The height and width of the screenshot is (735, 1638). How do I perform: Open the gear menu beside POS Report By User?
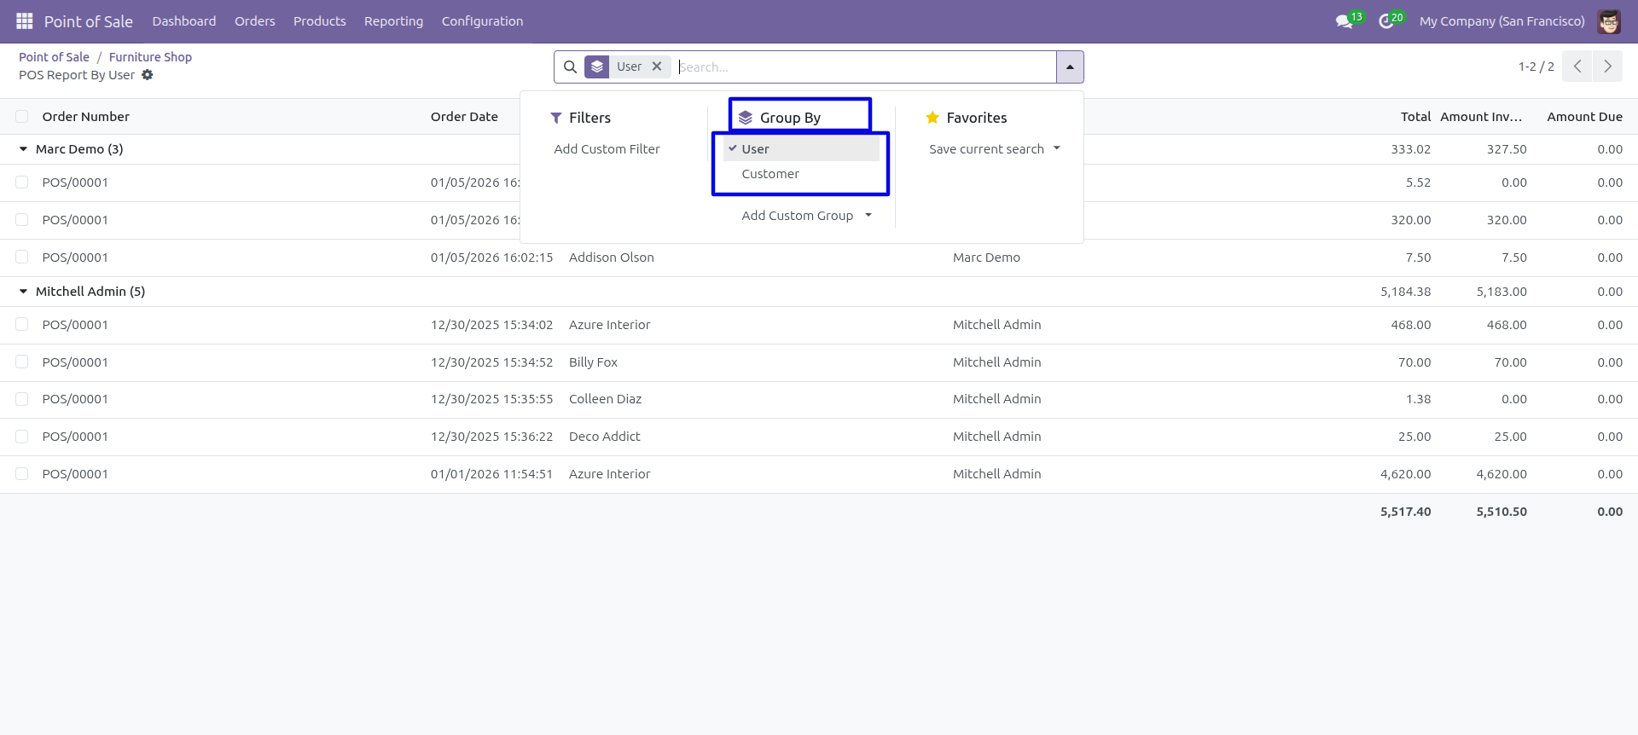[148, 75]
